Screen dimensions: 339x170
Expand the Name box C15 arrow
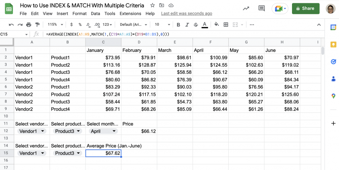coord(26,34)
